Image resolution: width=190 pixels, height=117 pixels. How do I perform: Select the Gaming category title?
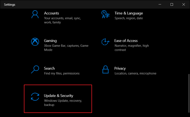tap(50, 41)
